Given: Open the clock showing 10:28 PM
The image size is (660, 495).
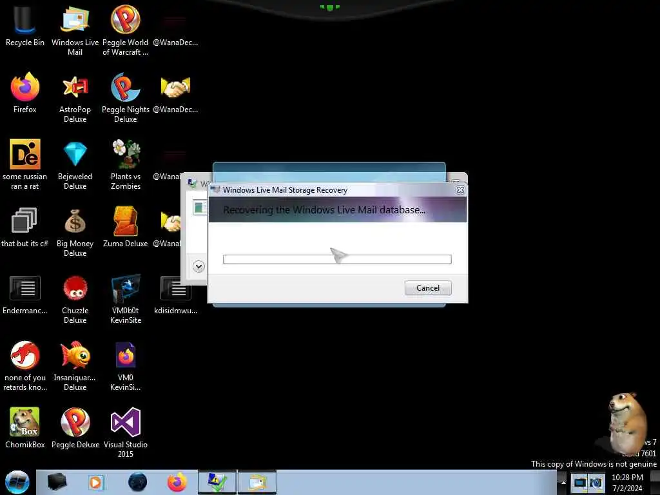Looking at the screenshot, I should (627, 482).
